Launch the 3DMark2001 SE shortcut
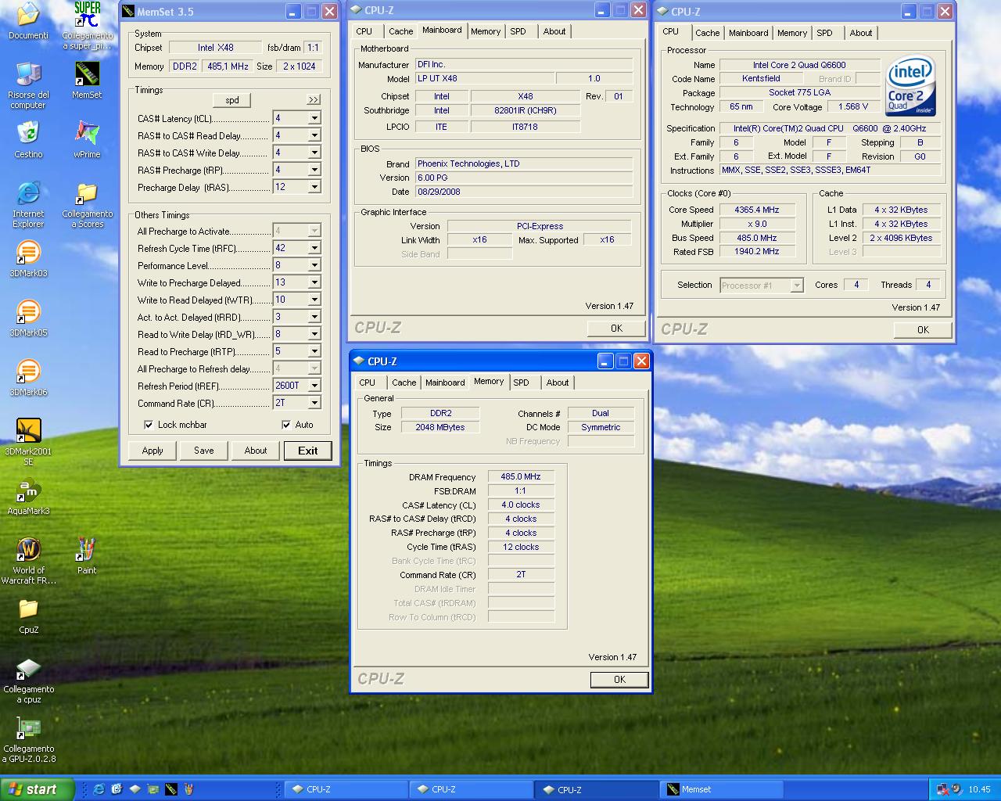1001x801 pixels. (28, 442)
